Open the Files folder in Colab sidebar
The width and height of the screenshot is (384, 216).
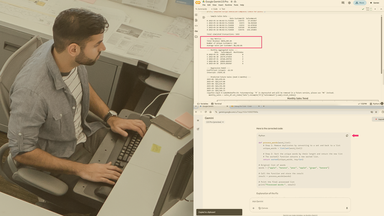point(196,37)
